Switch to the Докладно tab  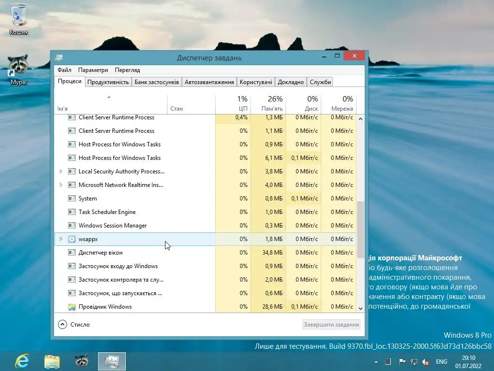(291, 82)
